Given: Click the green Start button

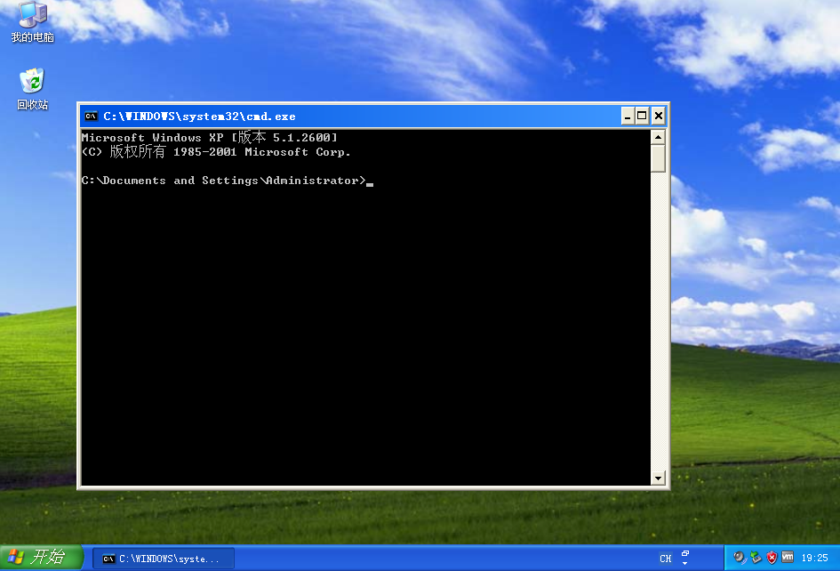Looking at the screenshot, I should pos(42,558).
